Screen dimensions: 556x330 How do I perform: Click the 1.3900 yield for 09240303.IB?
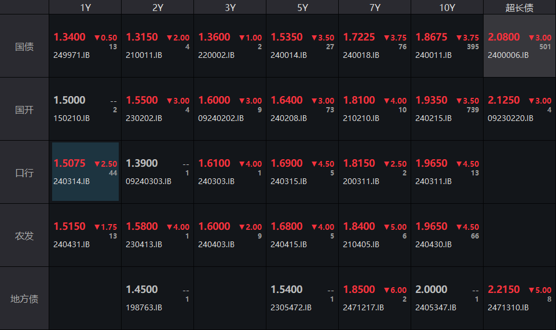[141, 163]
